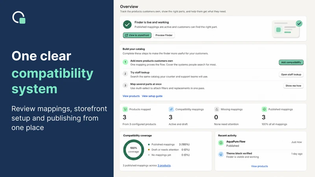Click Open staff lookup button
This screenshot has height=177, width=315.
(x=291, y=74)
